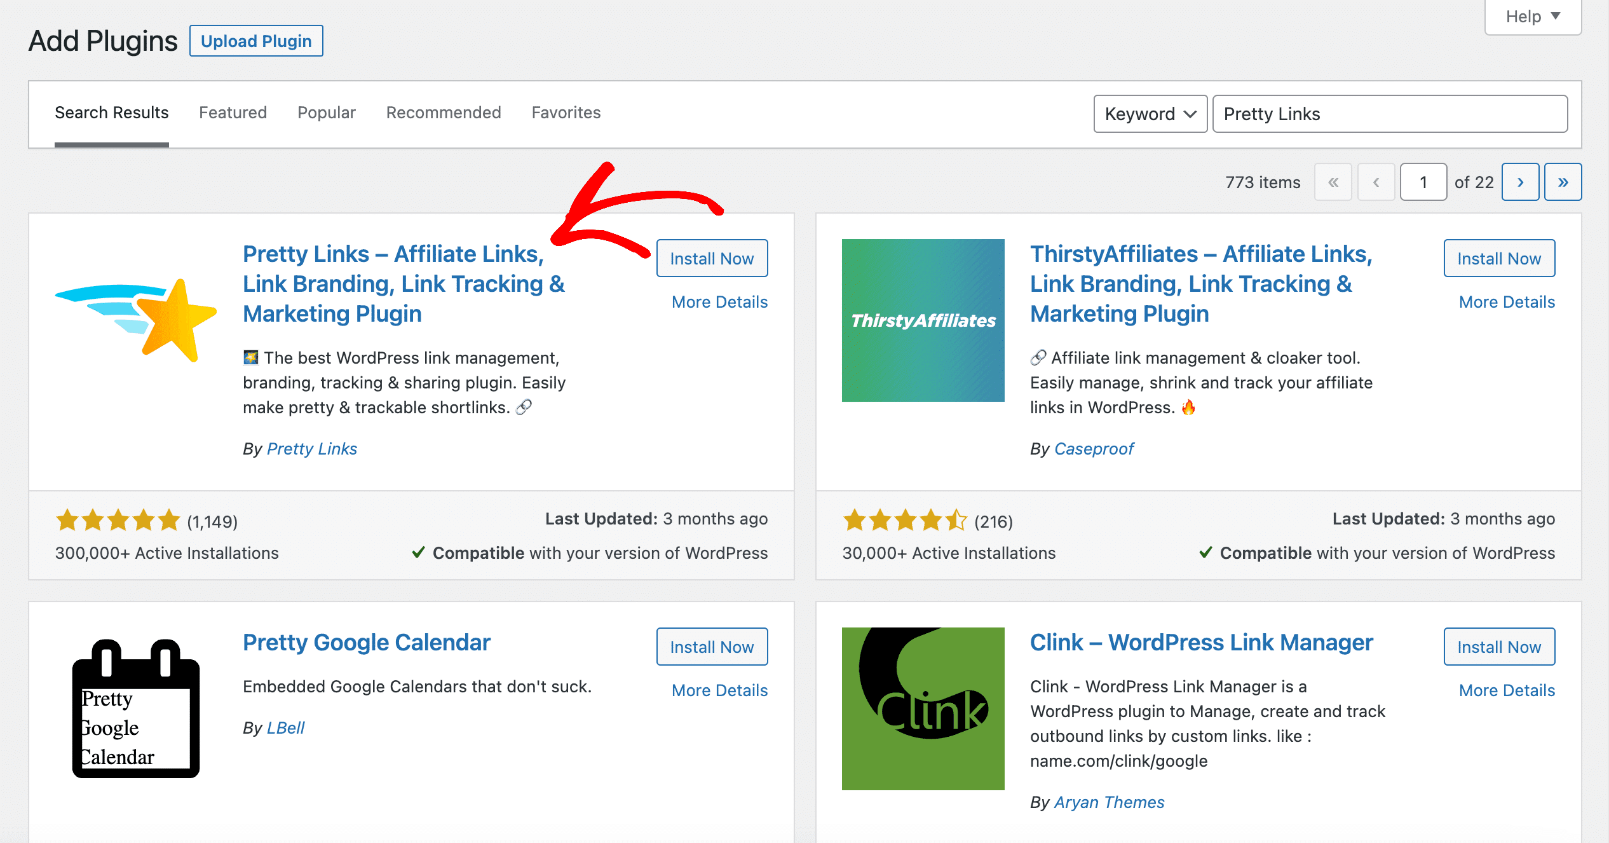Visit author link Caseproof
This screenshot has width=1609, height=843.
coord(1094,449)
